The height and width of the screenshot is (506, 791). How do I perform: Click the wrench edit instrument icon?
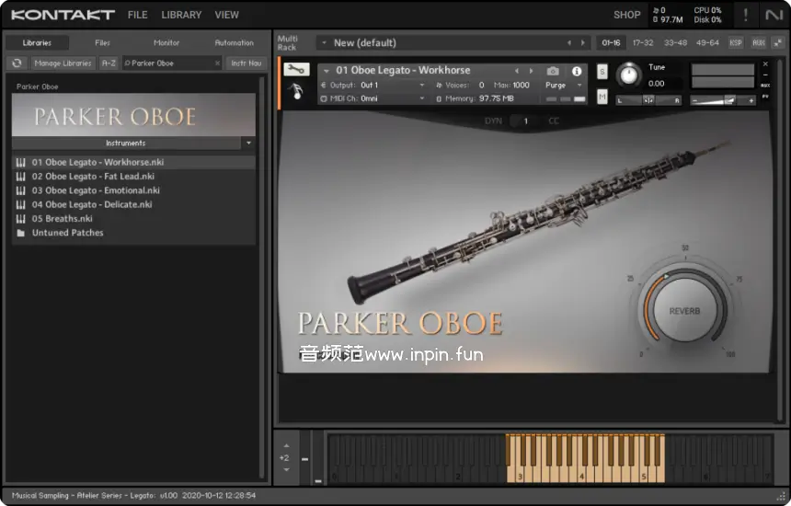tap(296, 69)
